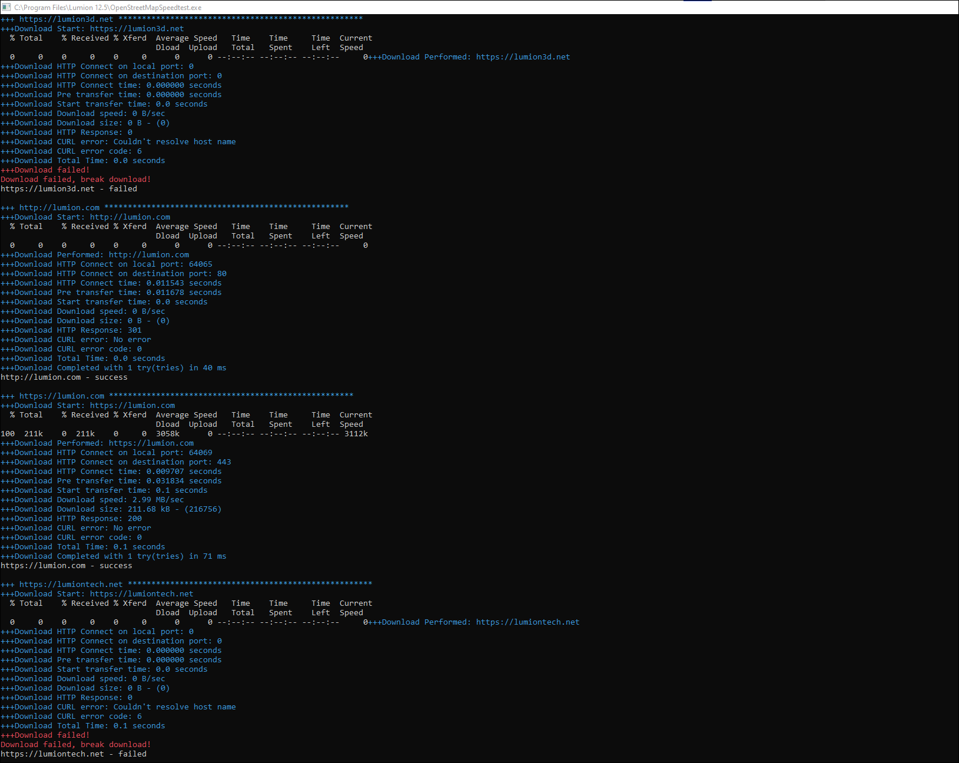This screenshot has height=763, width=959.
Task: Click the 'https://lumion.com - success' result line
Action: (x=67, y=566)
